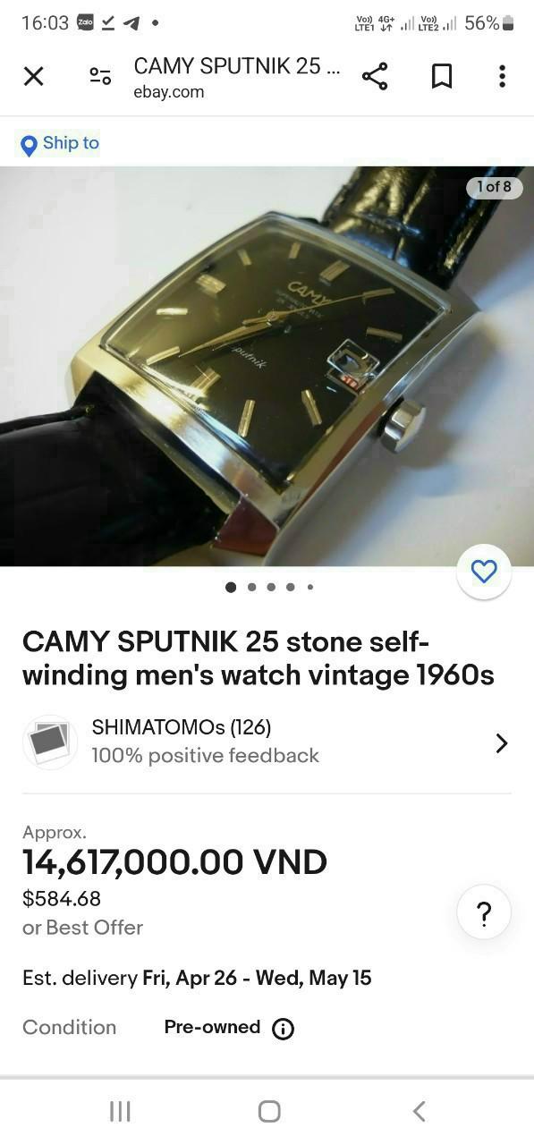Close the browser tab with X icon
534x1145 pixels.
pyautogui.click(x=33, y=77)
